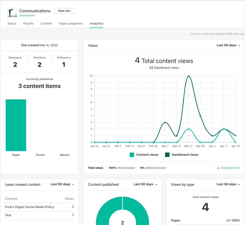Open the Views chart date range dropdown
Image resolution: width=245 pixels, height=225 pixels.
coord(228,45)
